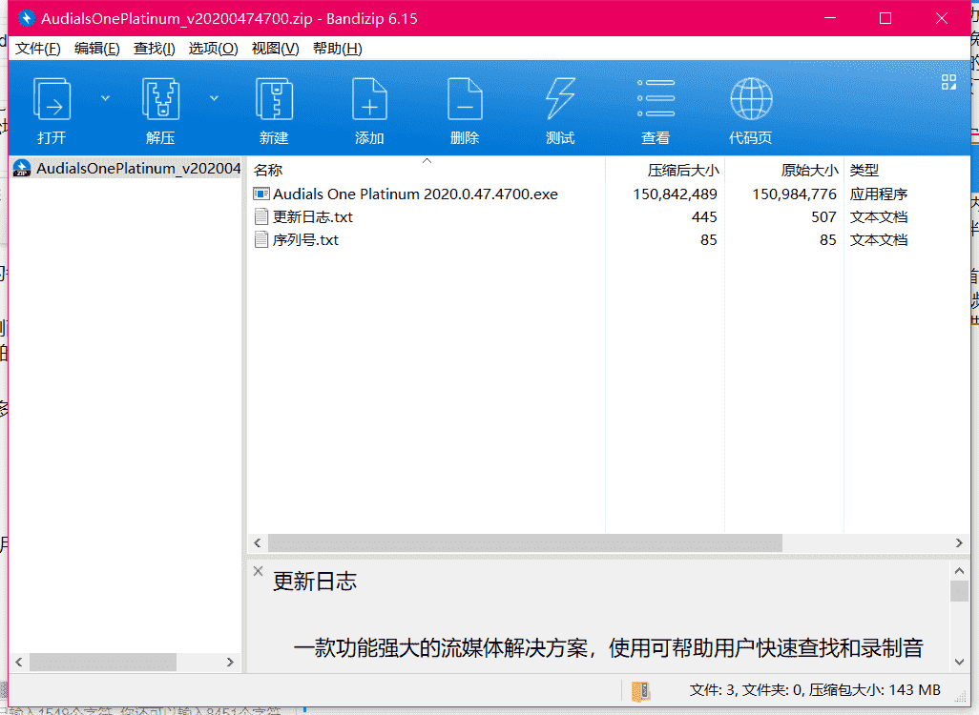The image size is (979, 715).
Task: Click the 150,984,776 original size cell
Action: click(x=794, y=194)
